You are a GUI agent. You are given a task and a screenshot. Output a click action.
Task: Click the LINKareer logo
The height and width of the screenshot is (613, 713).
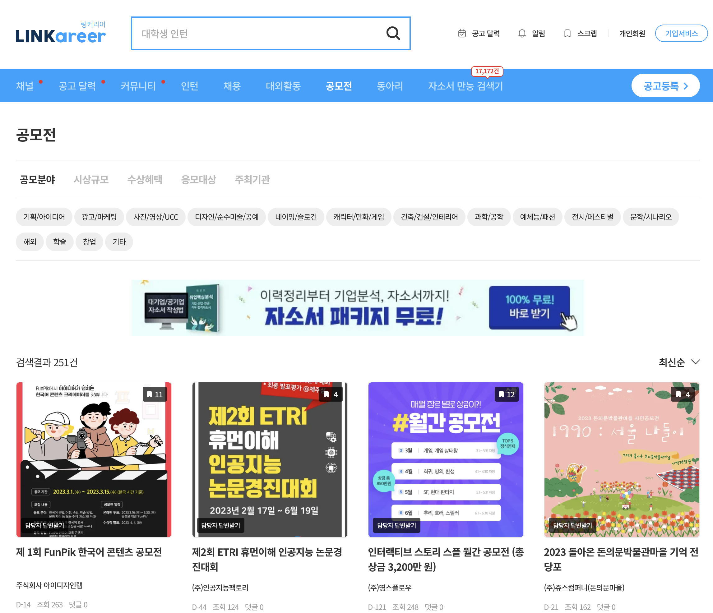click(61, 34)
